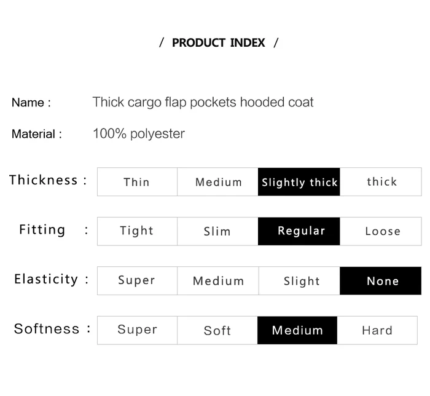Click the PRODUCT INDEX heading
This screenshot has width=430, height=396.
click(x=219, y=43)
